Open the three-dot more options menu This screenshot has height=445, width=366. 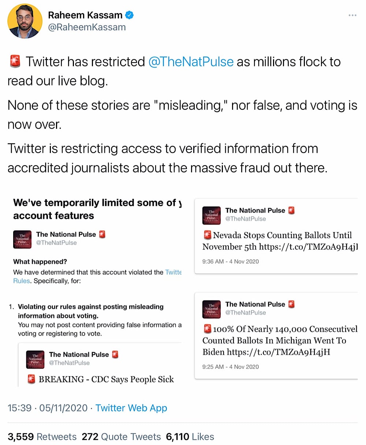352,15
